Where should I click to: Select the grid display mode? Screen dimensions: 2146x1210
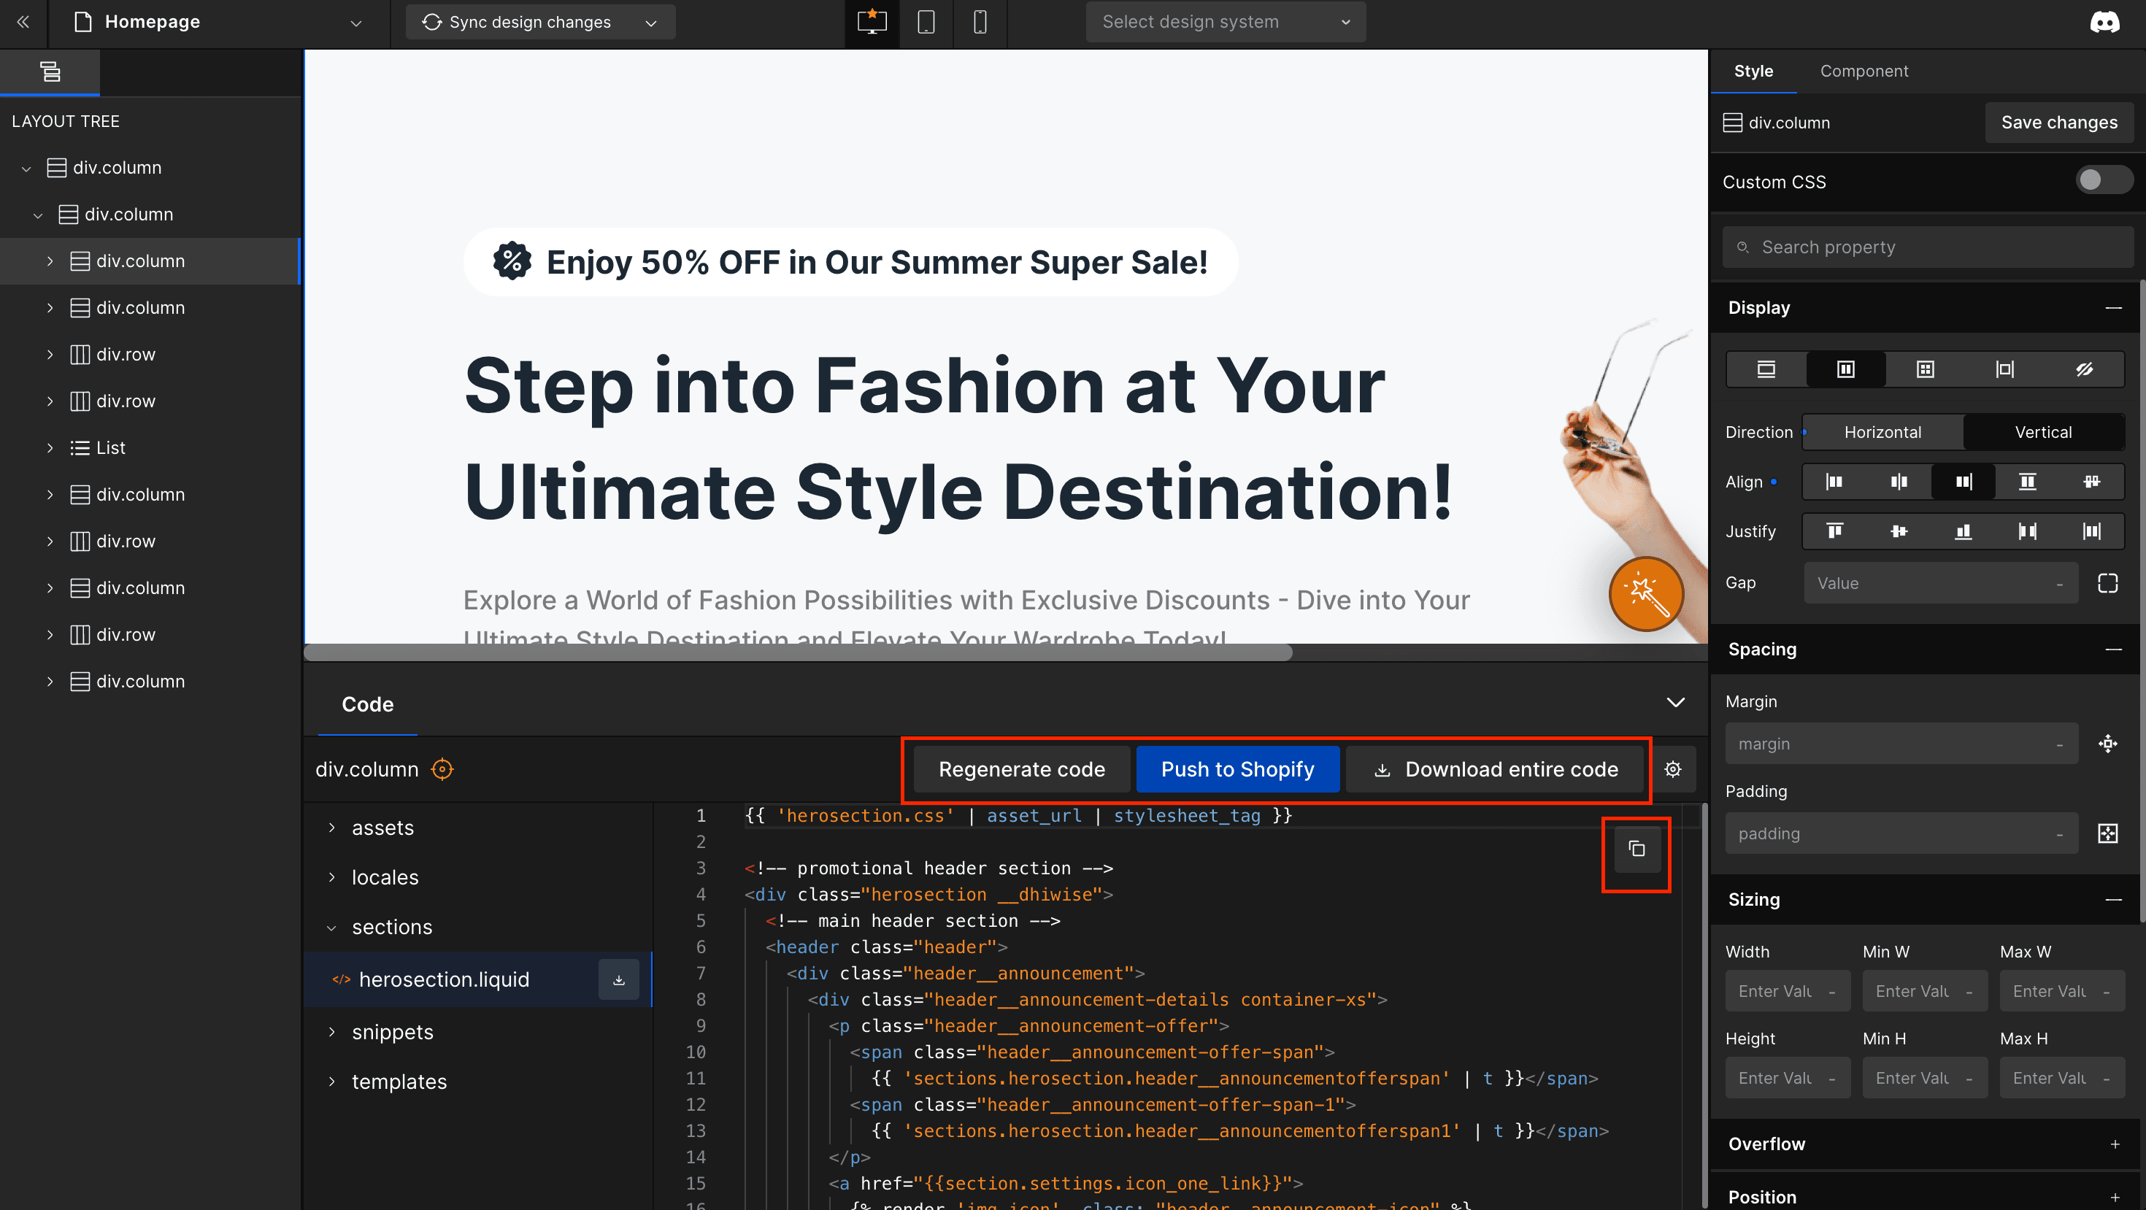click(x=1924, y=369)
